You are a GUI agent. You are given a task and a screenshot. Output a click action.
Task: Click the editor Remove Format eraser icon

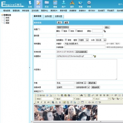tap(93, 95)
